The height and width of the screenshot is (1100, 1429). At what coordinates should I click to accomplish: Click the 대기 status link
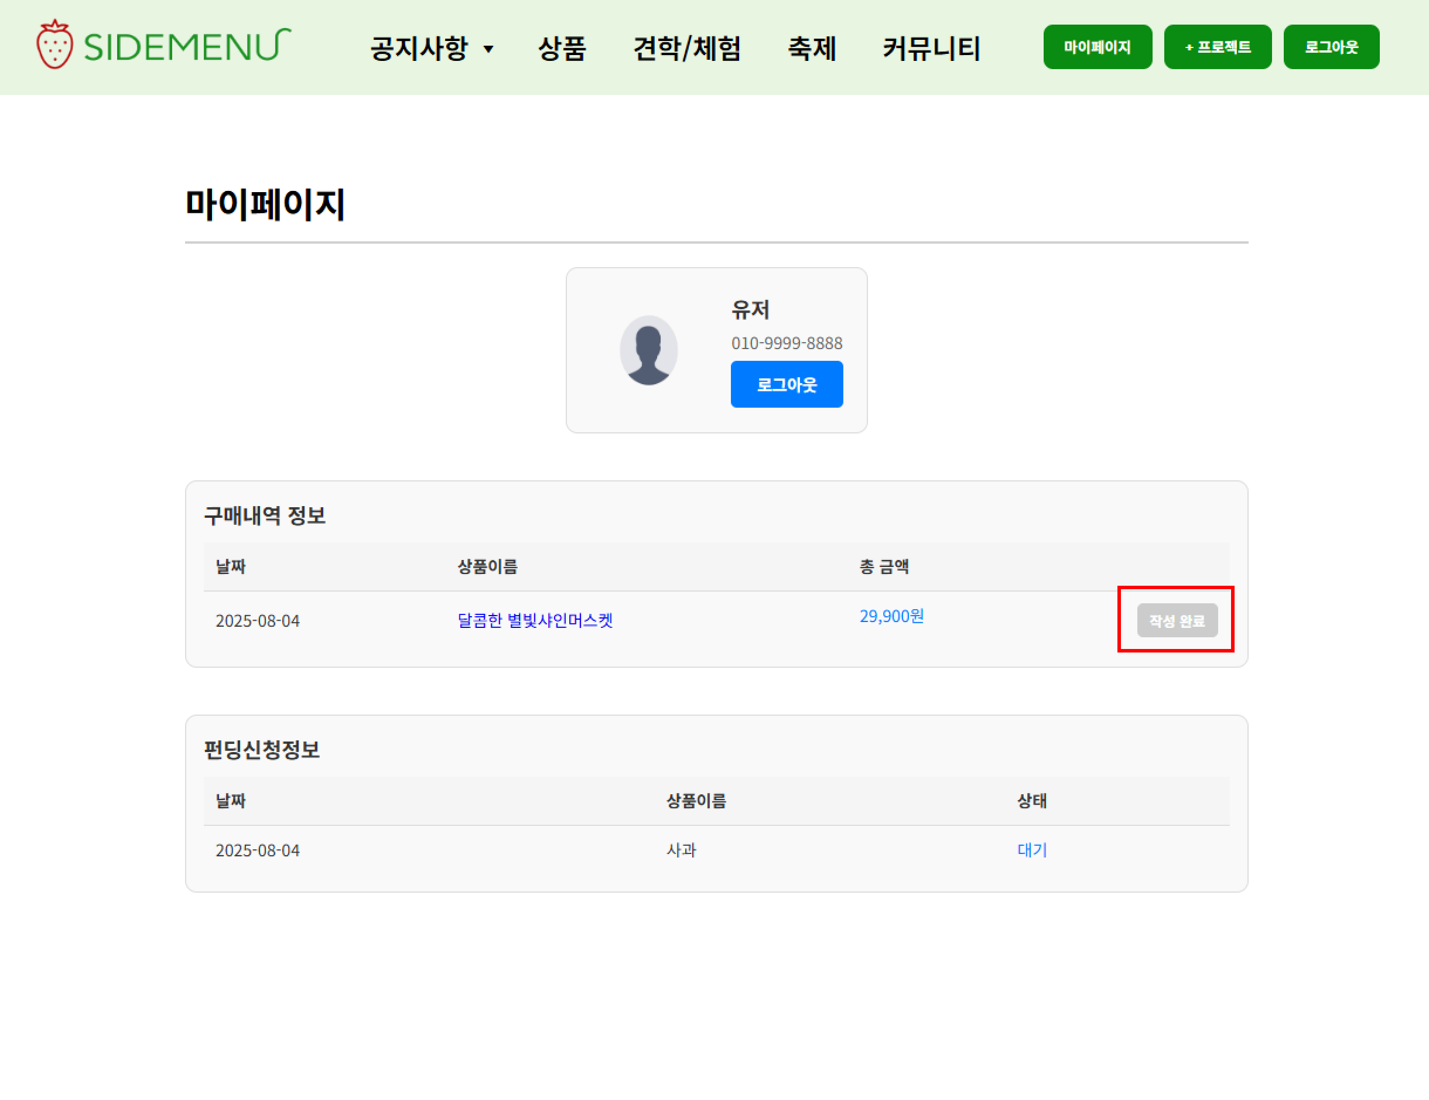point(1032,850)
